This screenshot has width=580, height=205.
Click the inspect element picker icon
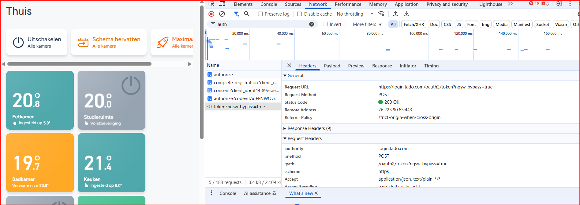point(211,4)
